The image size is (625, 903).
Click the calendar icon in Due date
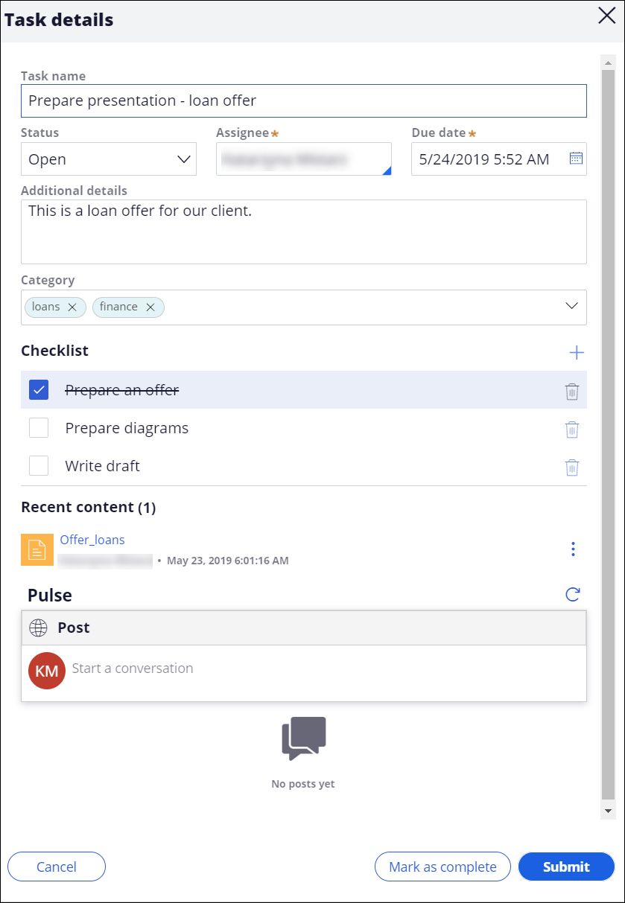[576, 159]
